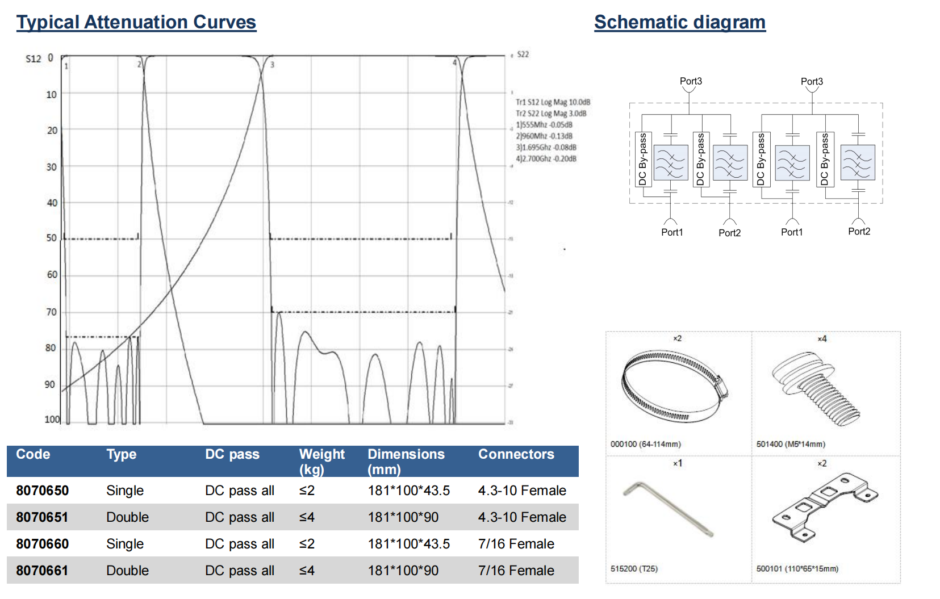Image resolution: width=940 pixels, height=599 pixels.
Task: Click marker 3 on the attenuation chart
Action: click(272, 65)
